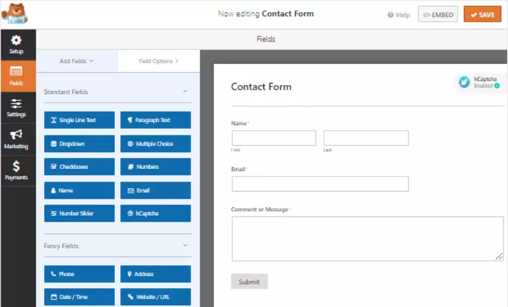Add a Single Line Text field

pyautogui.click(x=79, y=120)
